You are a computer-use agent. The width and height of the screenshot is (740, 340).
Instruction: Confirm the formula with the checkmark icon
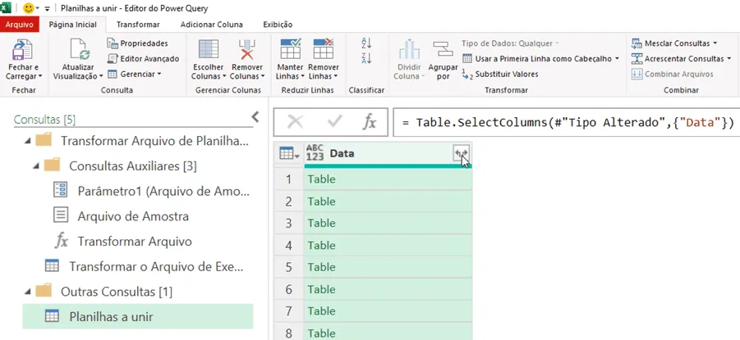click(334, 122)
